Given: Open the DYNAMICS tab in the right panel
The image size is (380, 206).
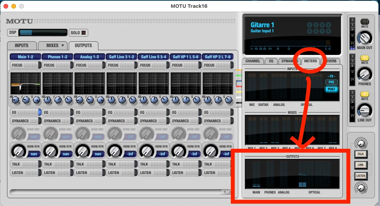Looking at the screenshot, I should click(290, 61).
